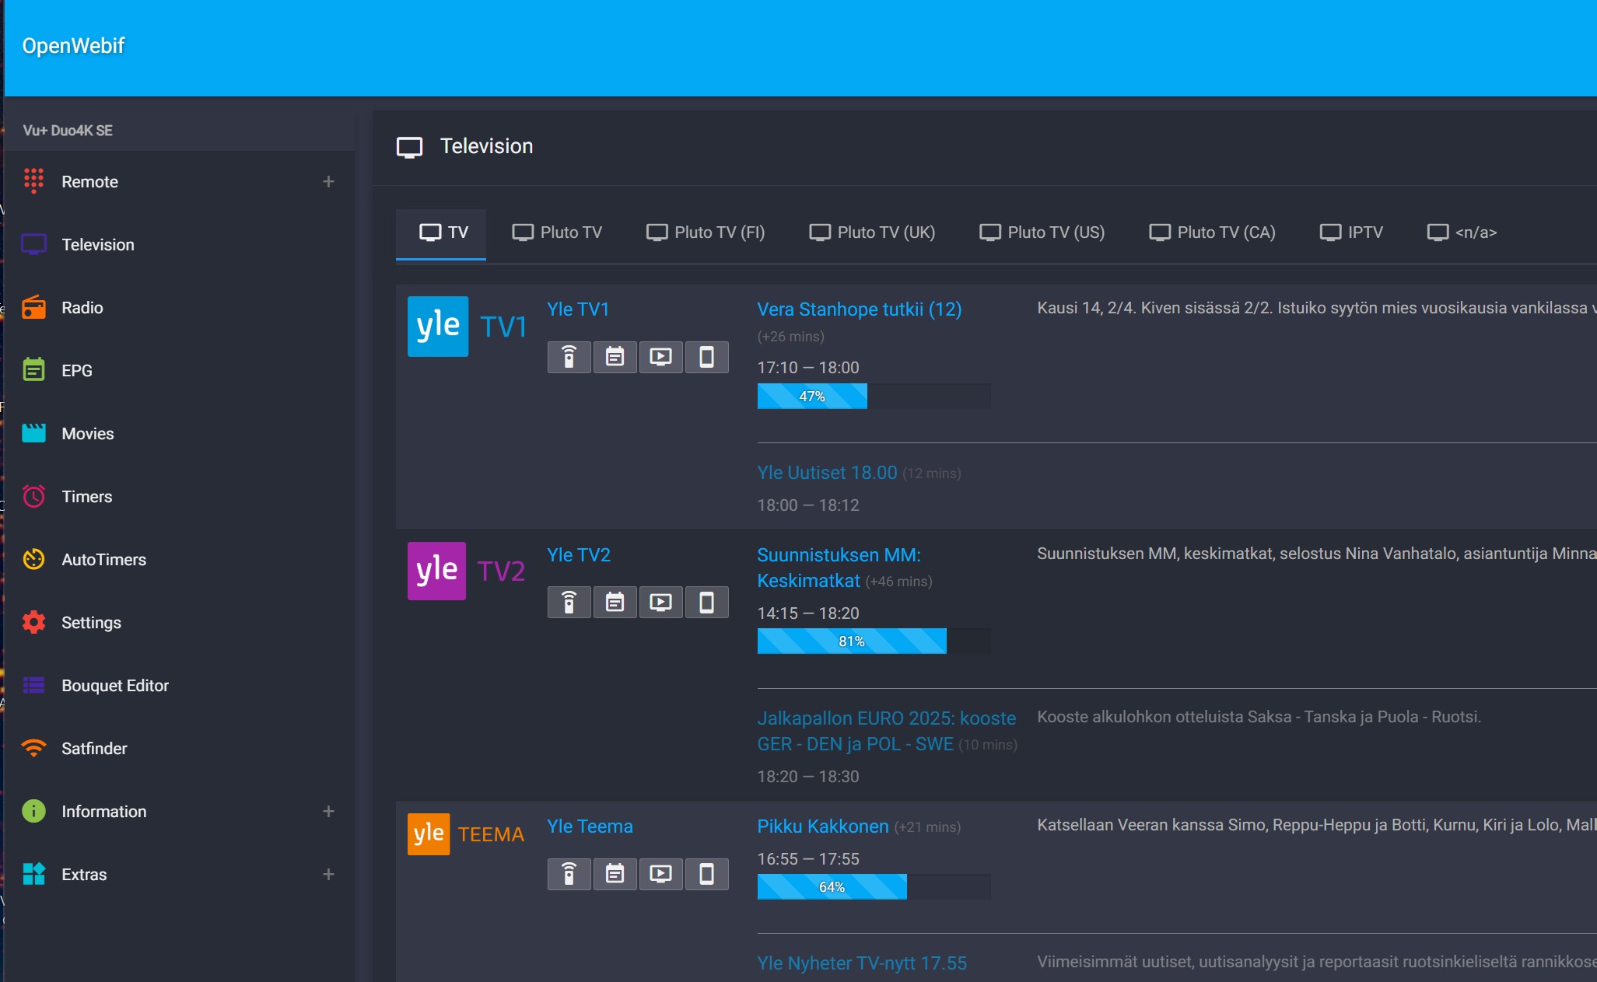Expand the Information submenu plus sign
This screenshot has height=982, width=1597.
(328, 812)
